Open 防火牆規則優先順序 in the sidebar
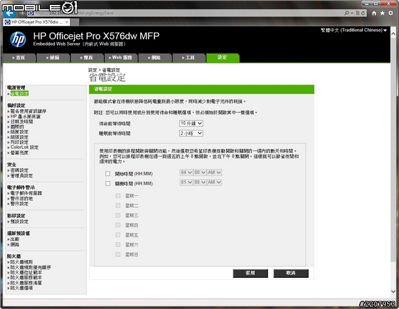The width and height of the screenshot is (399, 309). [31, 267]
